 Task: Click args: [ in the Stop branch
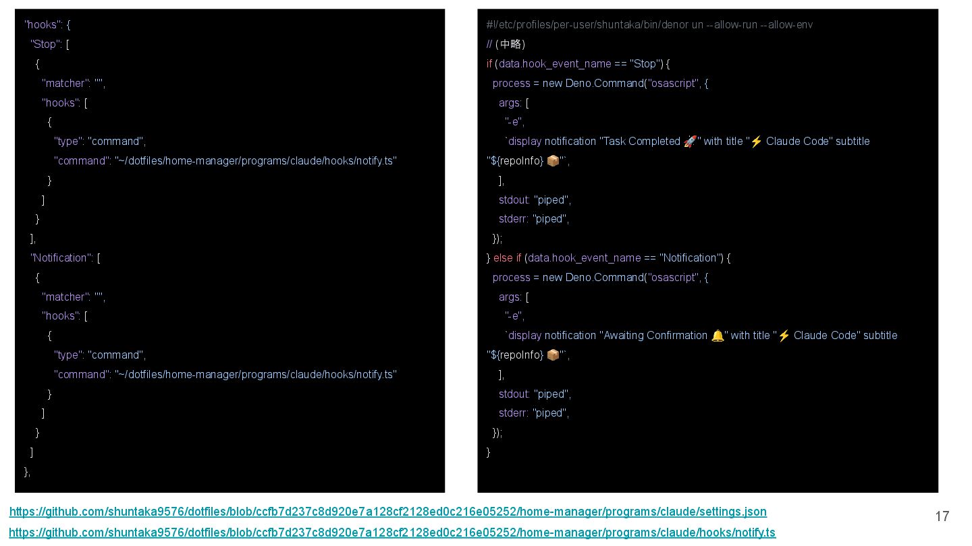coord(514,103)
